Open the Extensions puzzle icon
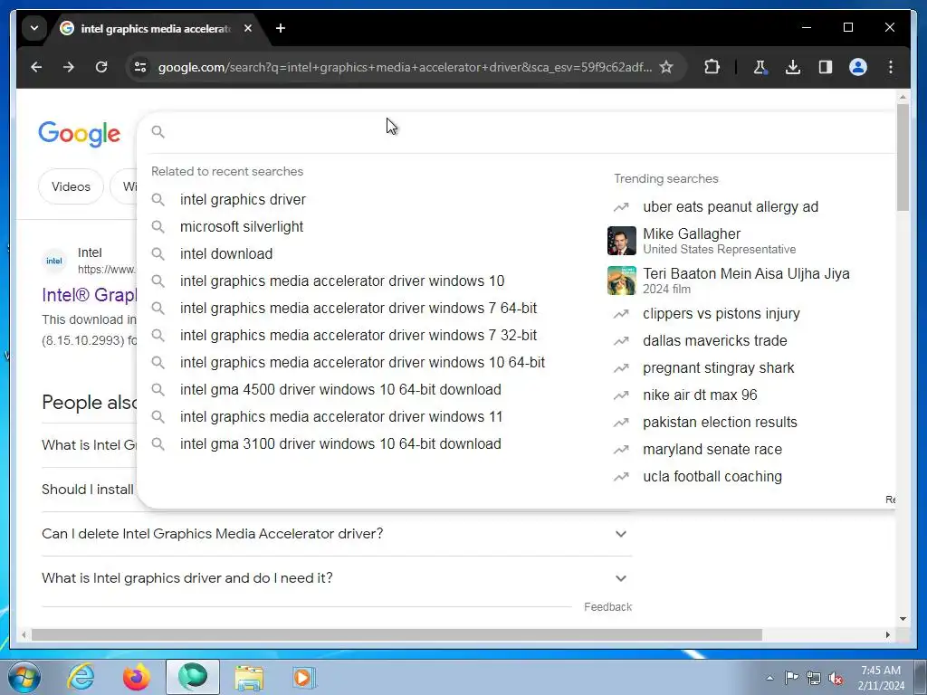The image size is (927, 695). [712, 67]
